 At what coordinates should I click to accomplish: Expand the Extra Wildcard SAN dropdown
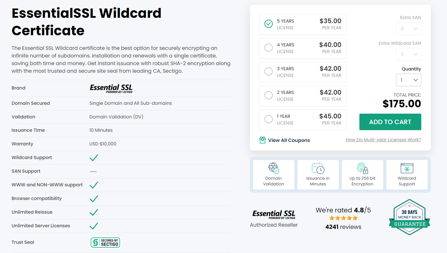(409, 54)
